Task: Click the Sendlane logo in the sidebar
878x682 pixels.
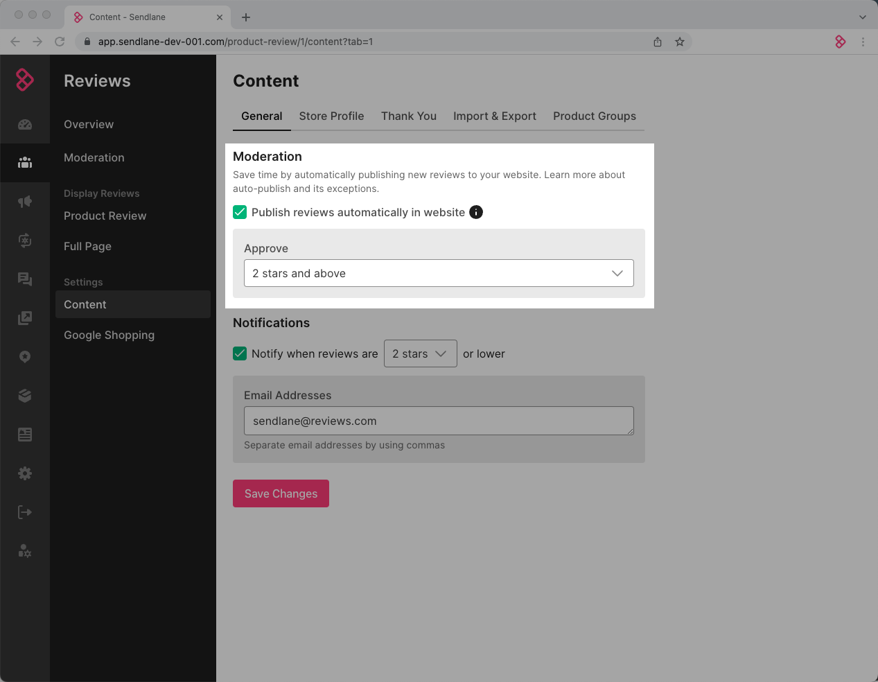Action: click(25, 80)
